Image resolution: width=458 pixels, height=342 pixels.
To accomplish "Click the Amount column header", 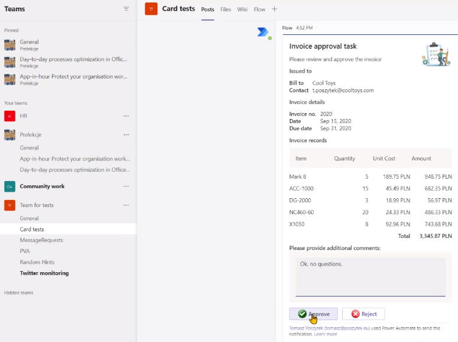I will (421, 159).
